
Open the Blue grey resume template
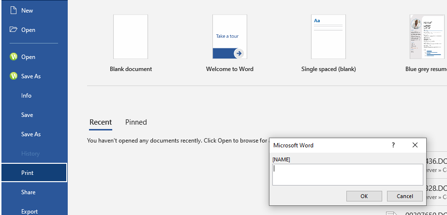pyautogui.click(x=427, y=37)
